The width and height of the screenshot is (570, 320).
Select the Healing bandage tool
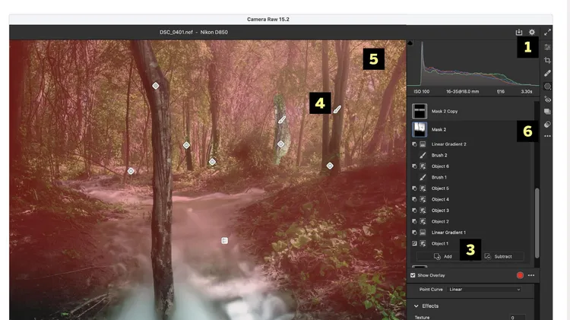(x=547, y=73)
